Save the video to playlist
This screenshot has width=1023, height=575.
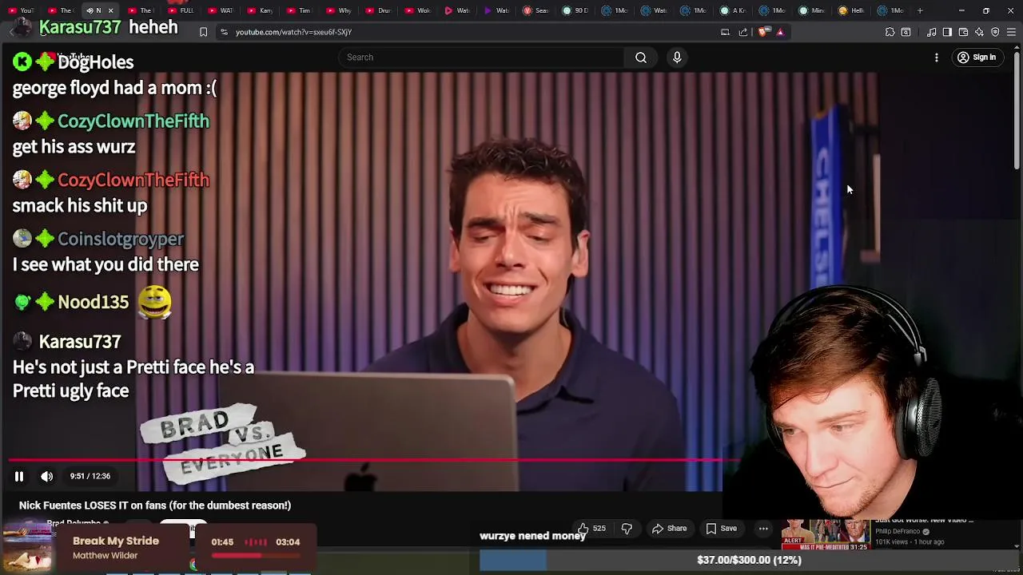pos(721,529)
